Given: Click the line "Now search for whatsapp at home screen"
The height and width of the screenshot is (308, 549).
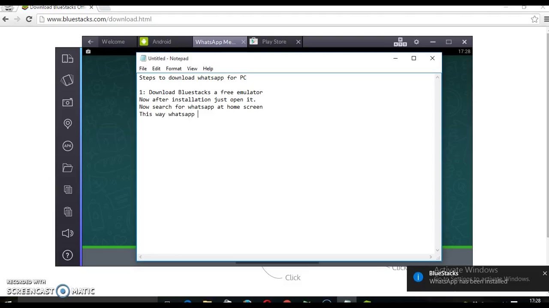Looking at the screenshot, I should click(x=201, y=107).
